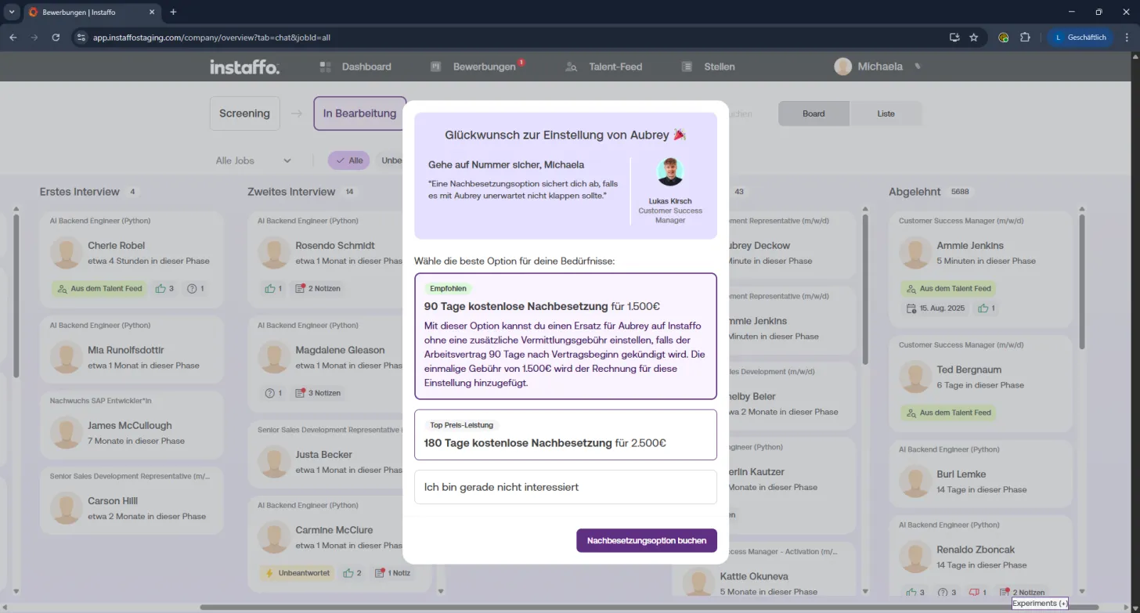This screenshot has width=1140, height=613.
Task: Open a new browser tab
Action: (x=173, y=12)
